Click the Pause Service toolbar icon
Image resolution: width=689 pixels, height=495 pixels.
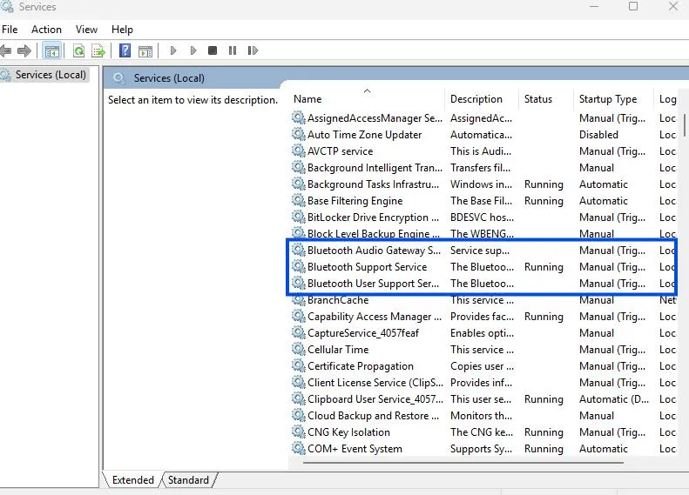coord(233,51)
